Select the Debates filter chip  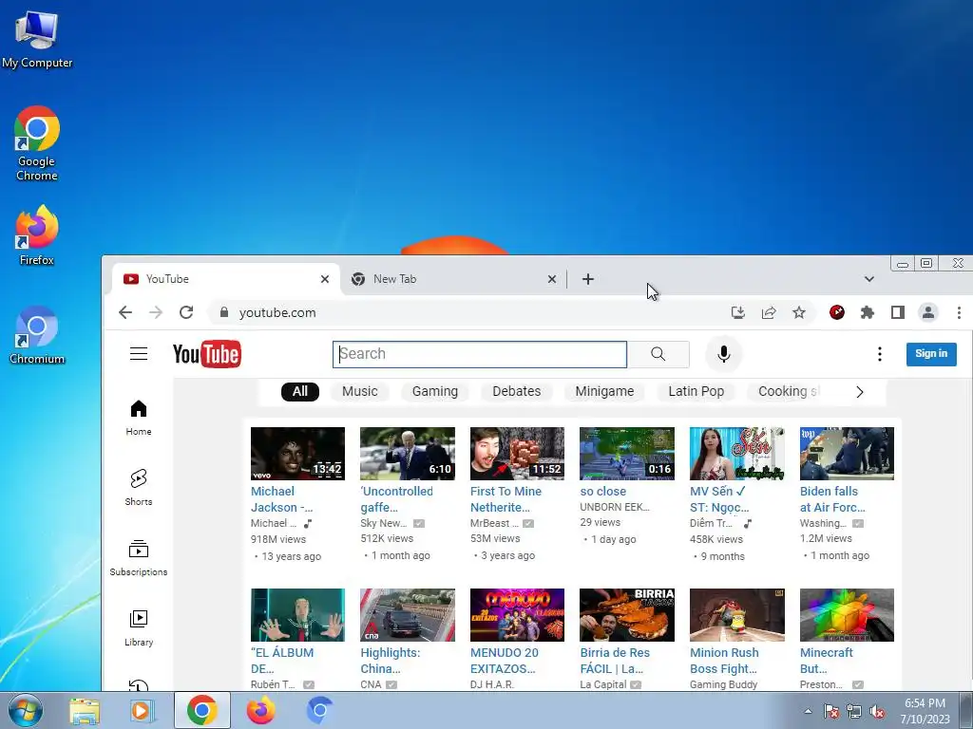(x=516, y=392)
